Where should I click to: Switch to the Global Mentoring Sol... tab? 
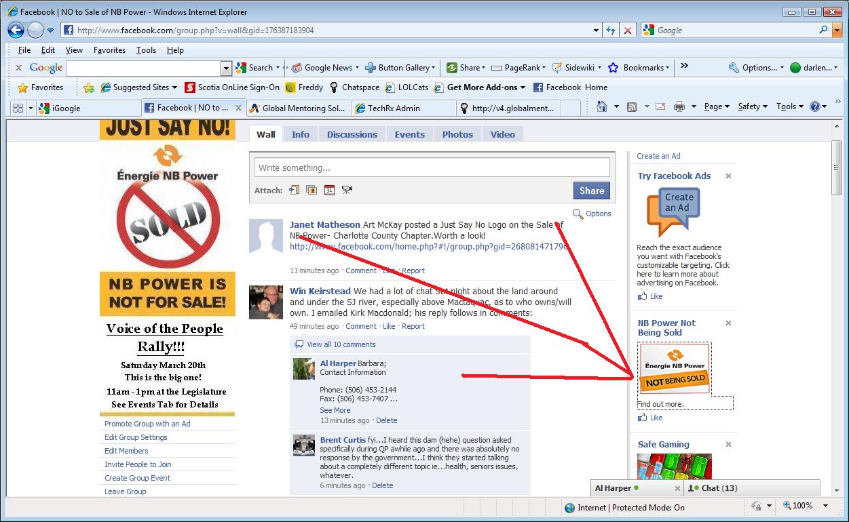298,108
